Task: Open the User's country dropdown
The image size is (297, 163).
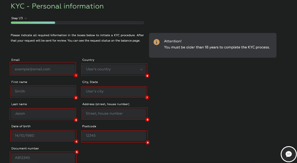Action: [114, 69]
